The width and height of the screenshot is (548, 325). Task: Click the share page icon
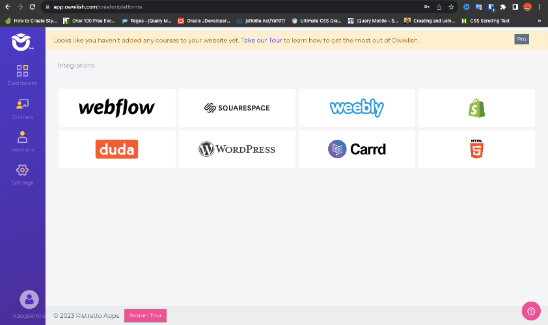[439, 7]
